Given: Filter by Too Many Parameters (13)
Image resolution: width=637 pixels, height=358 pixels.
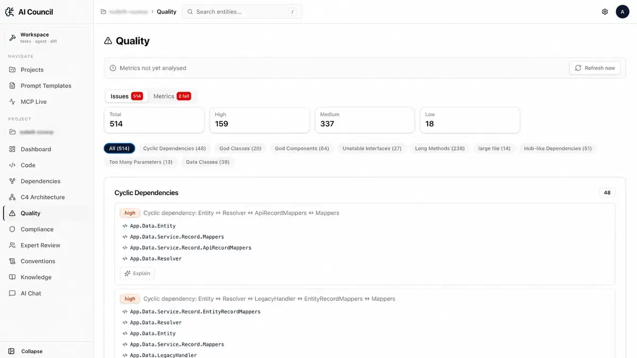Looking at the screenshot, I should tap(141, 162).
